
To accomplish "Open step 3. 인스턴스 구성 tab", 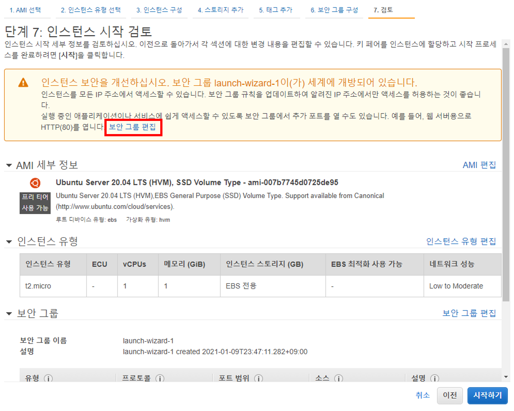I will pos(159,10).
